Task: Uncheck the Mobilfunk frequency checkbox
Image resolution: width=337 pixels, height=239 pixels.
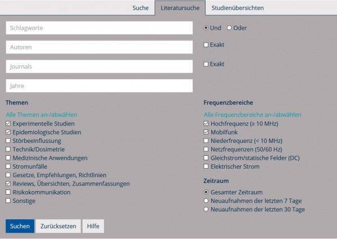Action: (206, 132)
